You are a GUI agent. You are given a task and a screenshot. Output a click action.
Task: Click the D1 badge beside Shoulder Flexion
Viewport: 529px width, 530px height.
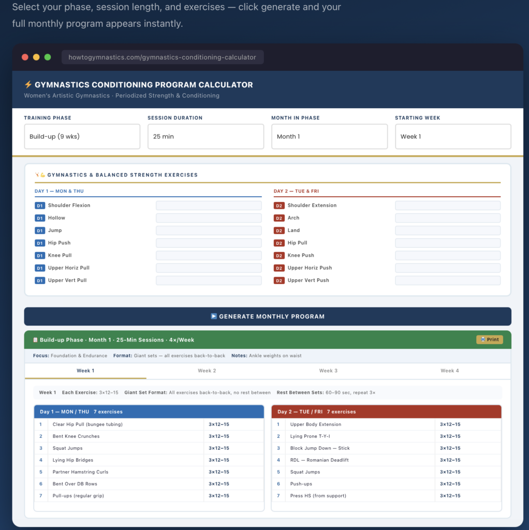pyautogui.click(x=40, y=205)
